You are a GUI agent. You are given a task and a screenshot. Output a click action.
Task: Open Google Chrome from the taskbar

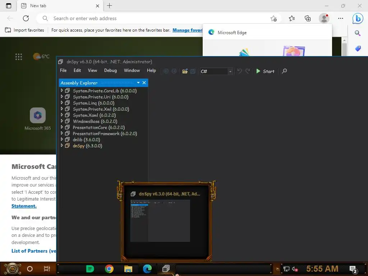[109, 269]
